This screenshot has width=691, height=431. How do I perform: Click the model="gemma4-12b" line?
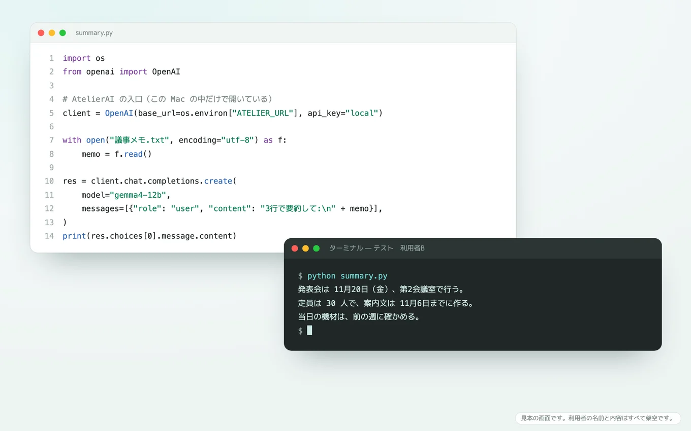pyautogui.click(x=126, y=195)
